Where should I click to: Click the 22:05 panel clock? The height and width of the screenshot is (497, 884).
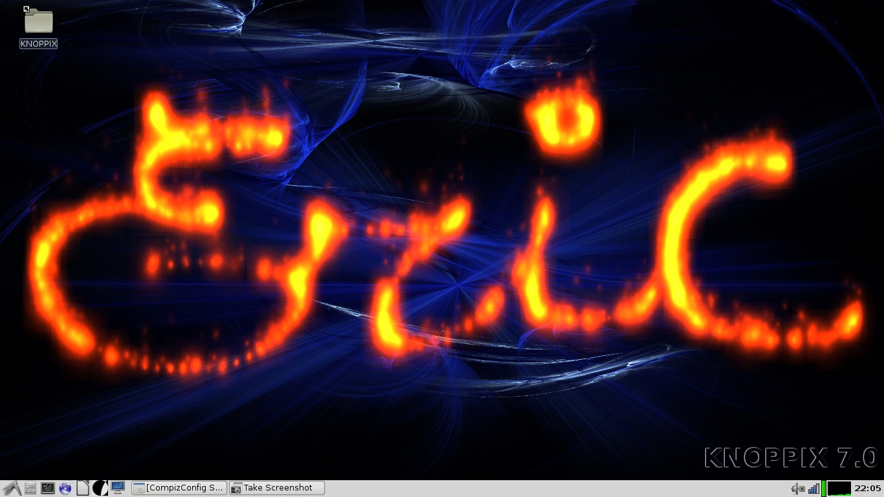pyautogui.click(x=868, y=489)
